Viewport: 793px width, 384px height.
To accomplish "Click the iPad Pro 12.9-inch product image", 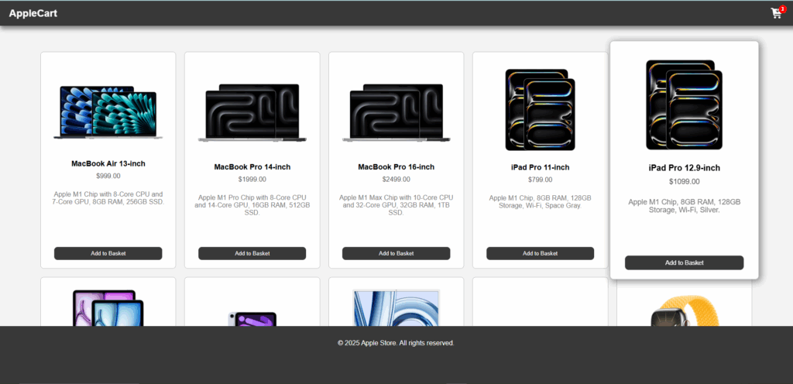I will [x=684, y=105].
